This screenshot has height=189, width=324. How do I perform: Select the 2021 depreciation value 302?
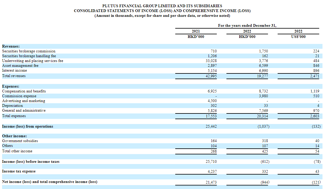(214, 106)
